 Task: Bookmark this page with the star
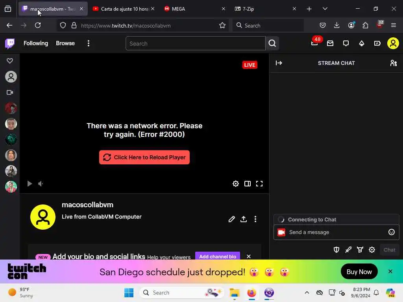pos(222,26)
